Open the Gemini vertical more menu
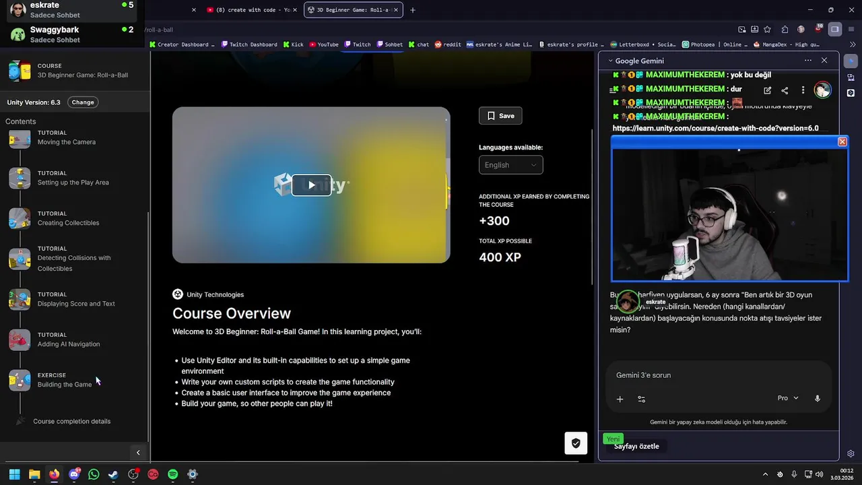This screenshot has width=862, height=485. [803, 90]
